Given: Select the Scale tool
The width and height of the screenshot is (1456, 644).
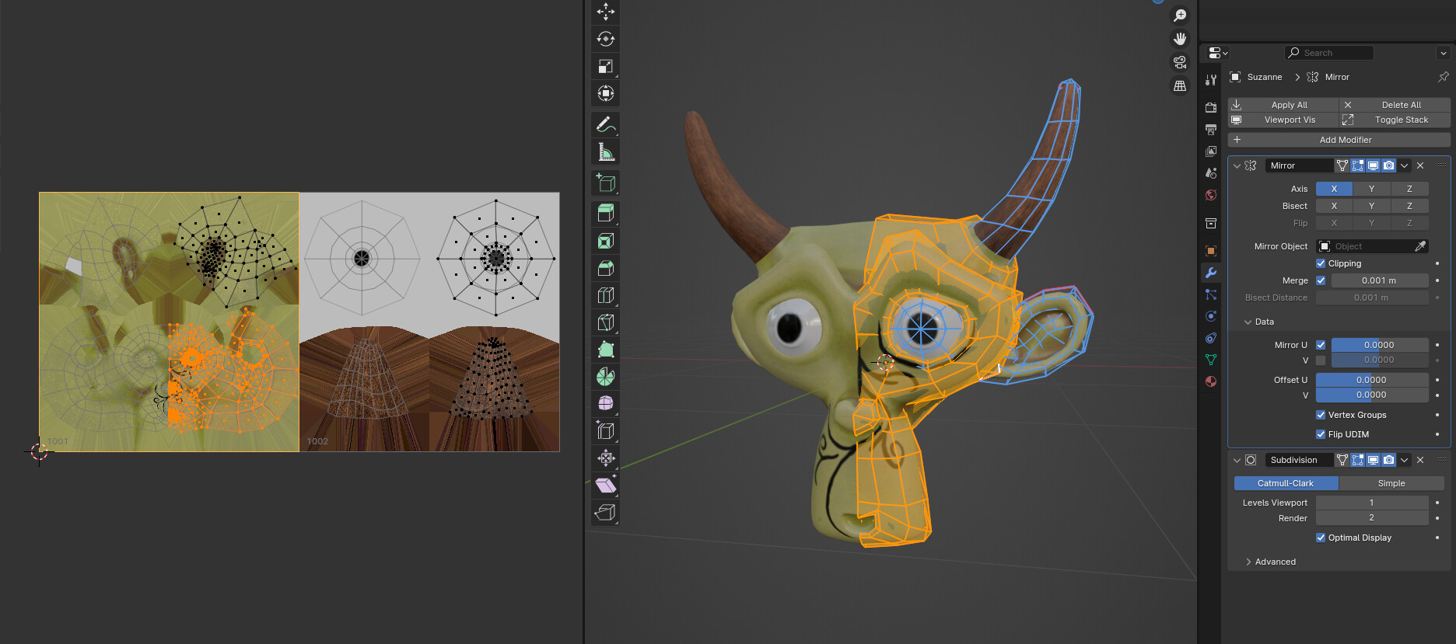Looking at the screenshot, I should pos(606,66).
